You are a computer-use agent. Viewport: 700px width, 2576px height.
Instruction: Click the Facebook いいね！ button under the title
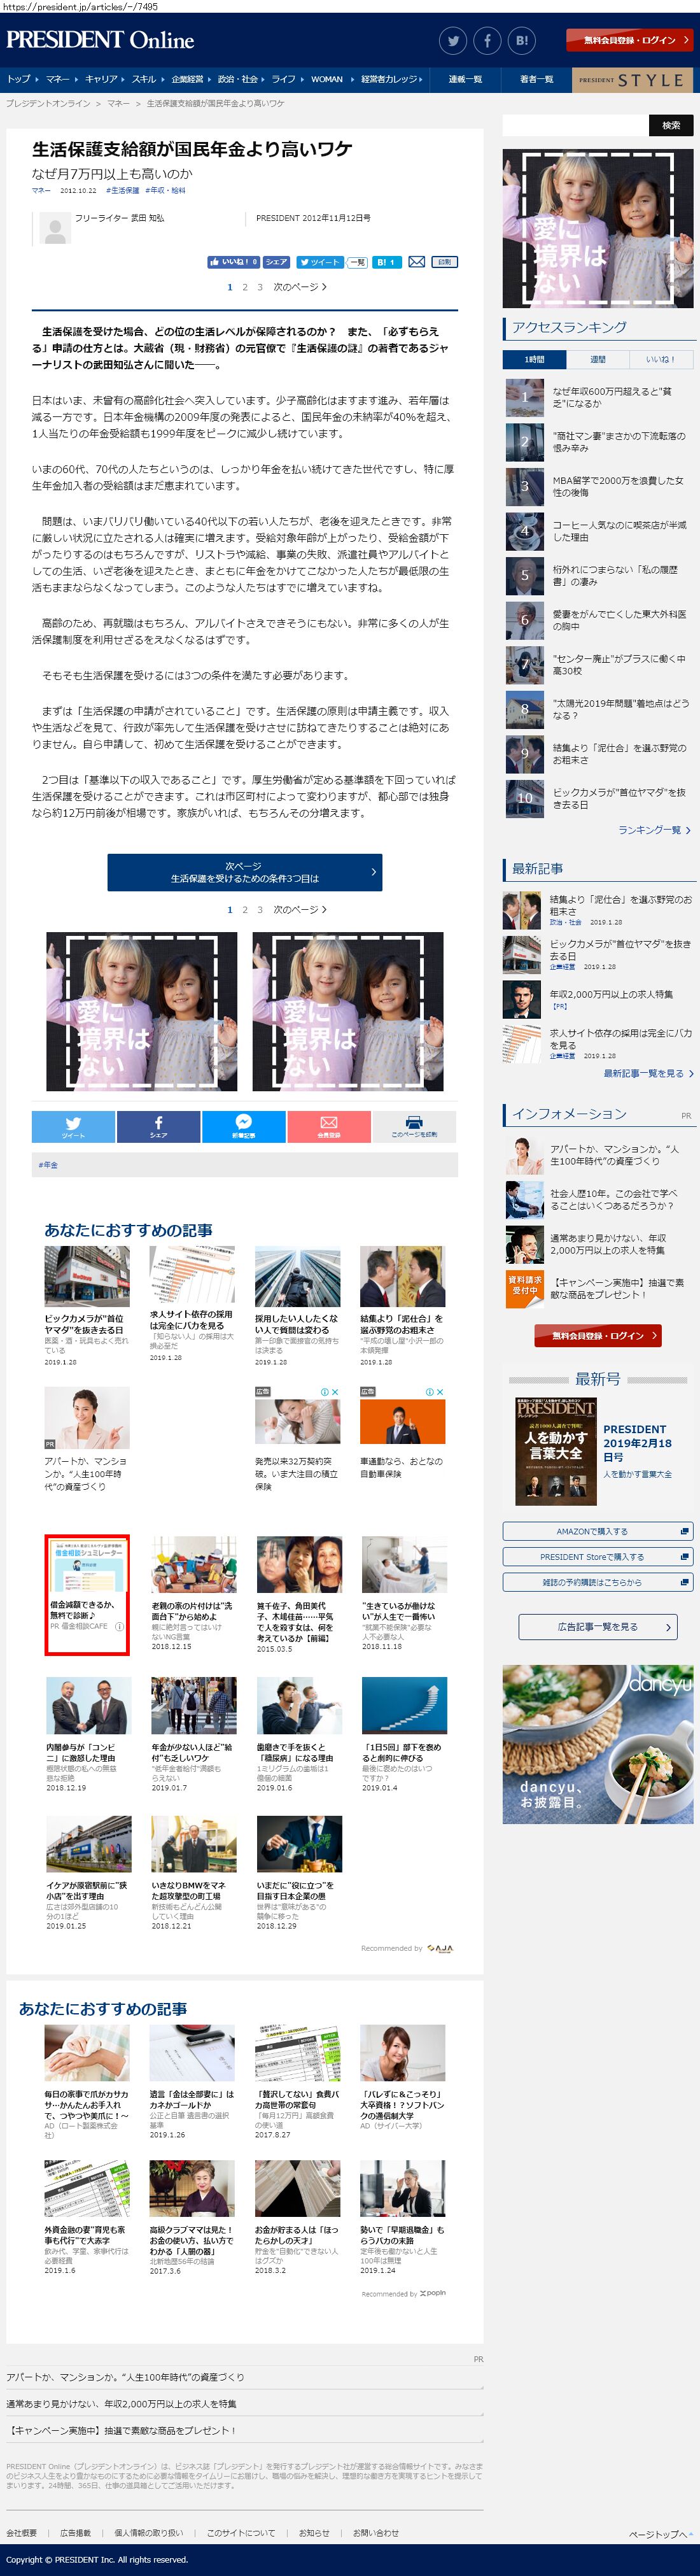tap(234, 262)
